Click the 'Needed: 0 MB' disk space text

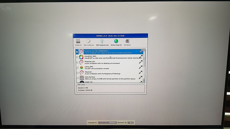pos(83,88)
